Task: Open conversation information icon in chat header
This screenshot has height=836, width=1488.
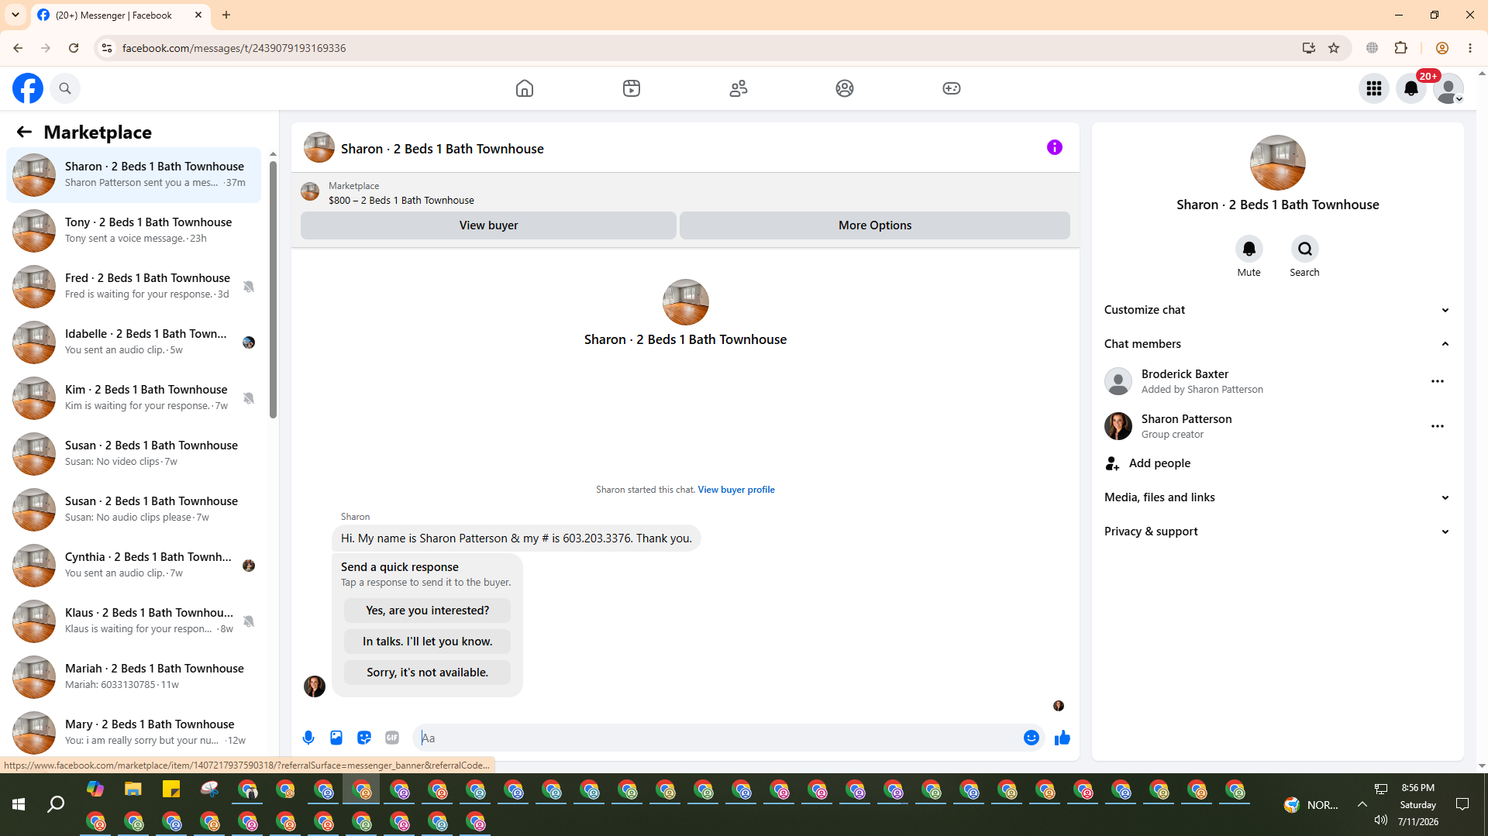Action: 1055,147
